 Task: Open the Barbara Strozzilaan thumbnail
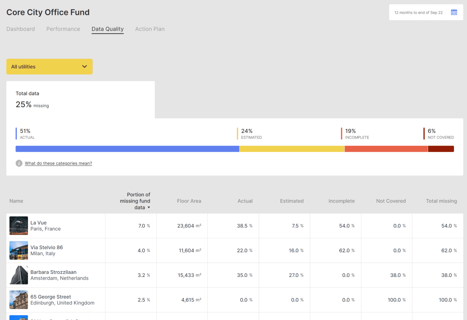[x=19, y=275]
